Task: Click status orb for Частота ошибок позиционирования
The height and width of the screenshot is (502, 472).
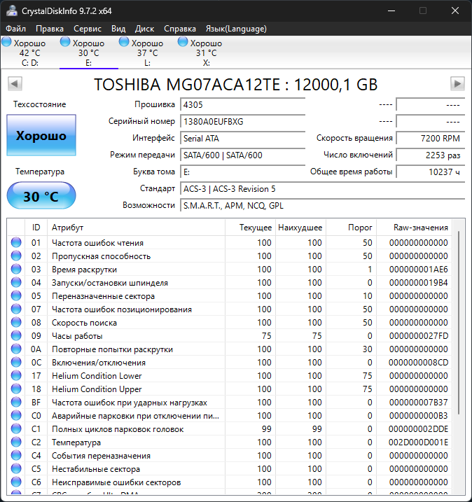Action: point(16,309)
